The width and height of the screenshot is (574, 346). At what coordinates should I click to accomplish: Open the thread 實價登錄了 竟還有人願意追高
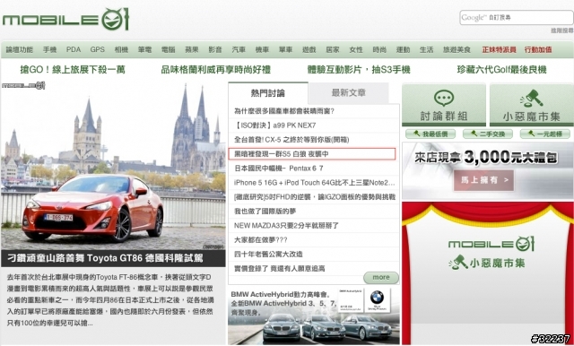click(x=280, y=268)
